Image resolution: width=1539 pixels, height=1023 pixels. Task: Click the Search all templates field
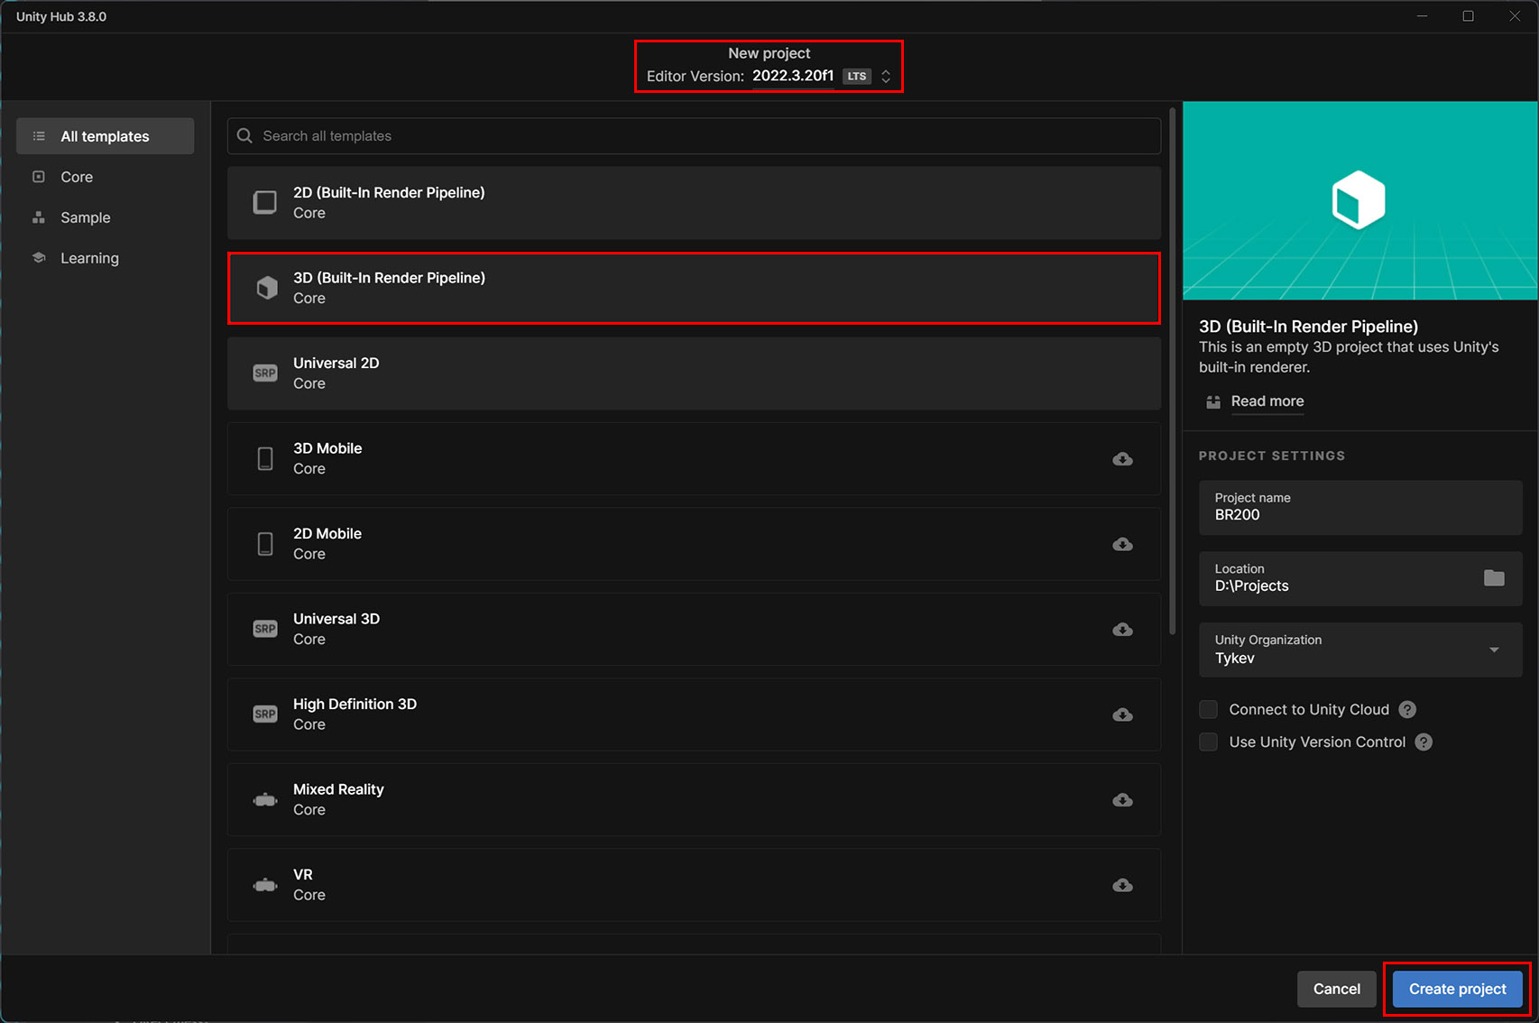pos(695,136)
